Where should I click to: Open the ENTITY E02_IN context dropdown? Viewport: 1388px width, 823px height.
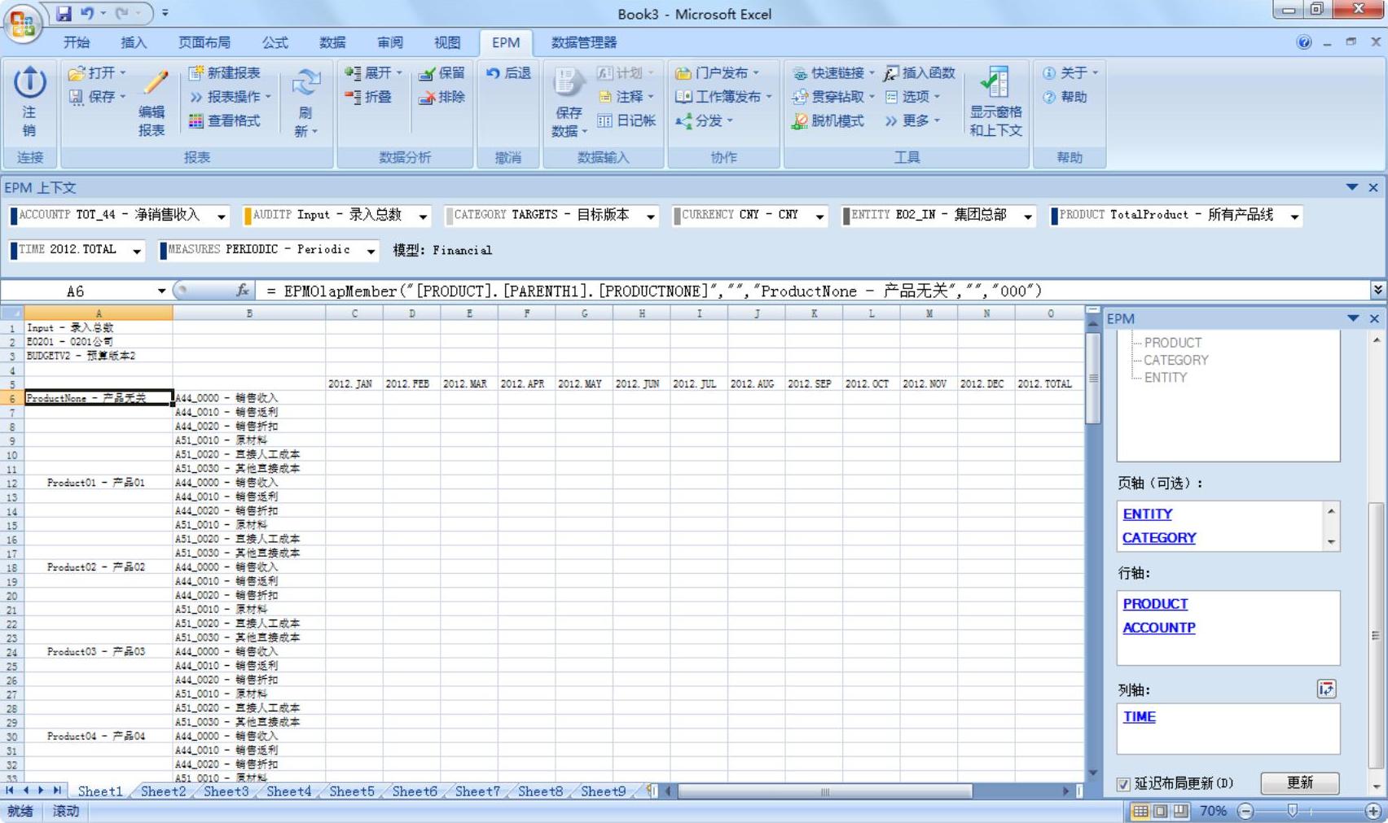coord(1027,216)
